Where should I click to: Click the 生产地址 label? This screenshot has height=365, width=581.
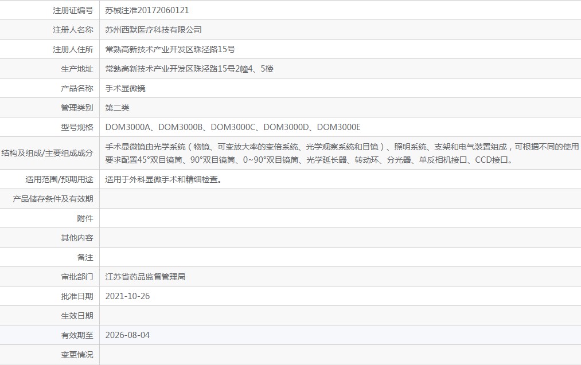click(x=77, y=69)
